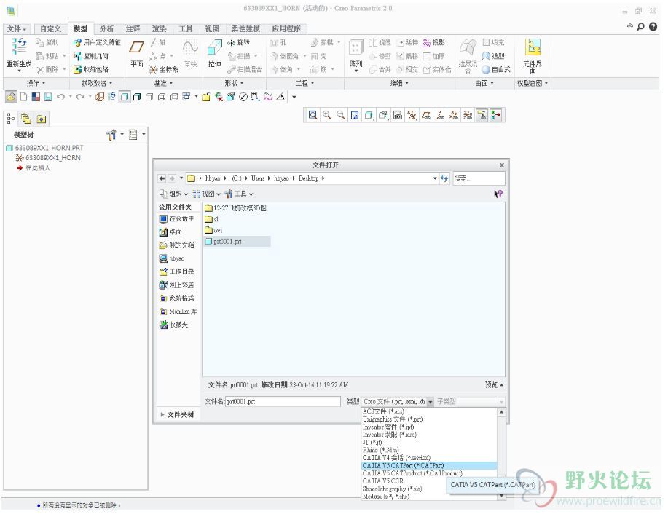Expand the 工程 group dropdown
The width and height of the screenshot is (668, 514).
pos(305,83)
